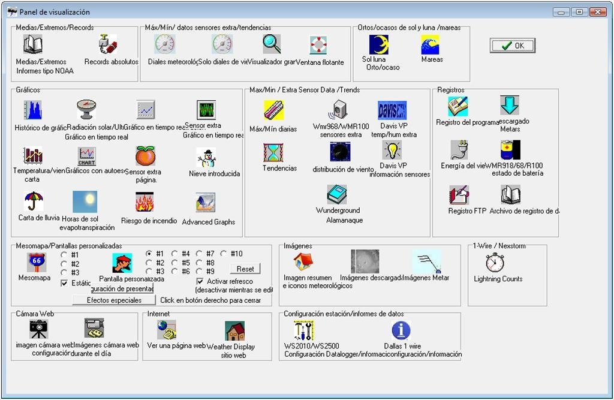Open Ver una página web icon
The image size is (614, 400).
click(167, 330)
